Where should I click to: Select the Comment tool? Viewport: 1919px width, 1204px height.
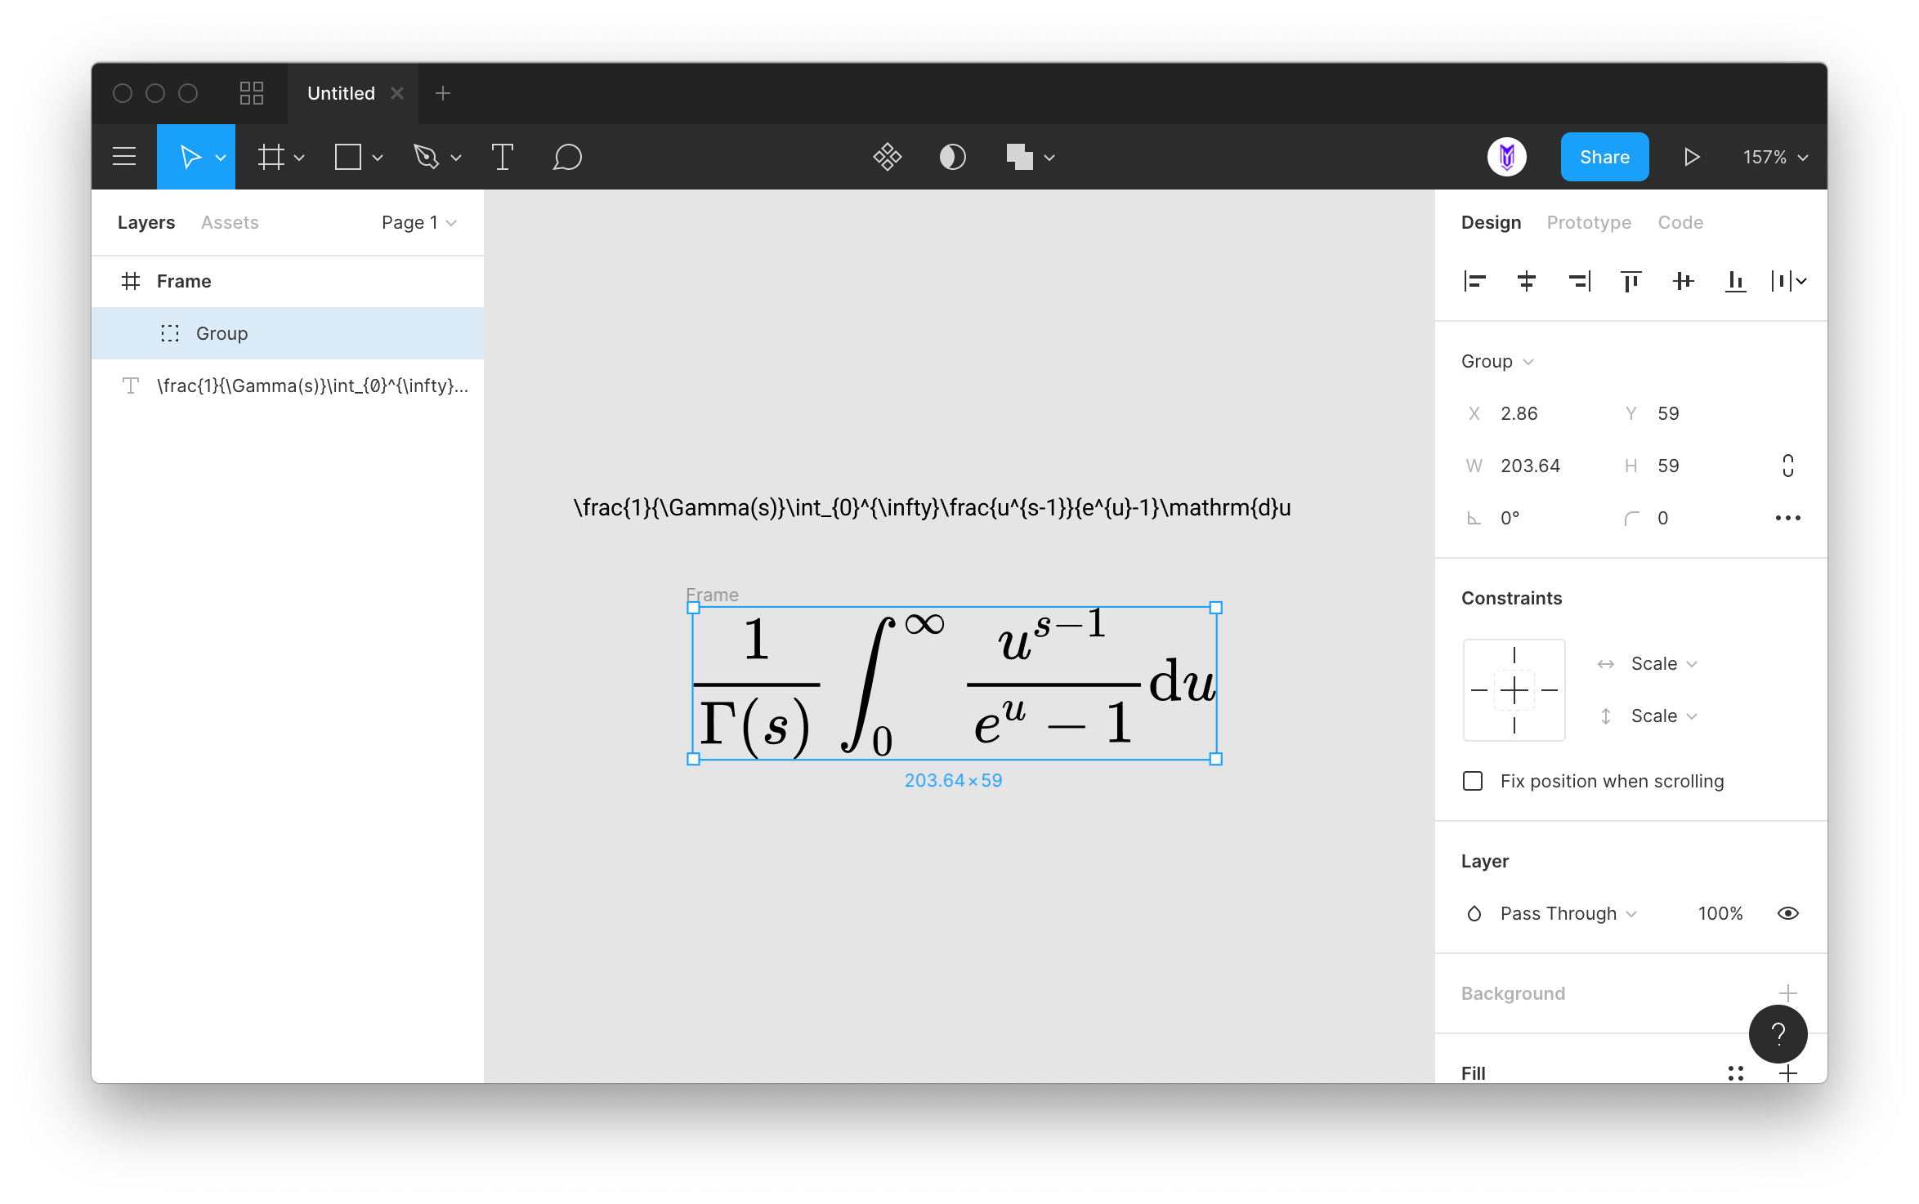(x=566, y=157)
